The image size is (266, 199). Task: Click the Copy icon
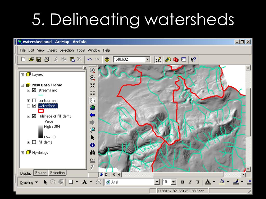[x=64, y=59]
